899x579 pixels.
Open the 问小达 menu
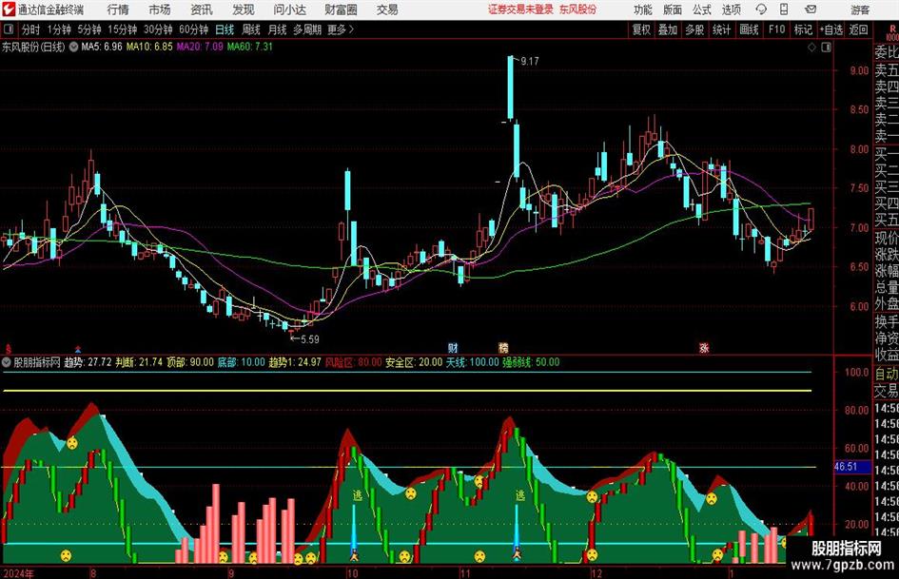click(x=289, y=10)
